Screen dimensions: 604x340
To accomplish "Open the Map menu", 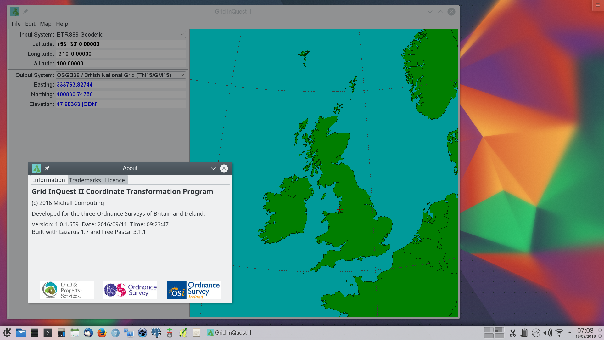I will [x=46, y=24].
